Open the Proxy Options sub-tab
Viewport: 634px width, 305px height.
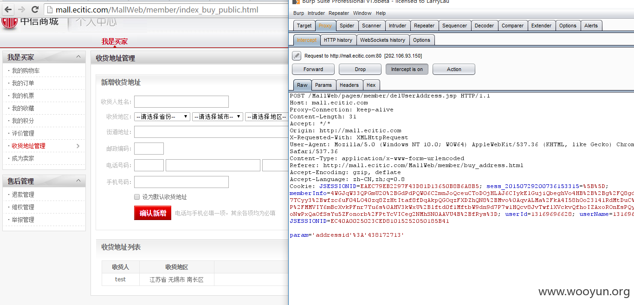pyautogui.click(x=421, y=40)
